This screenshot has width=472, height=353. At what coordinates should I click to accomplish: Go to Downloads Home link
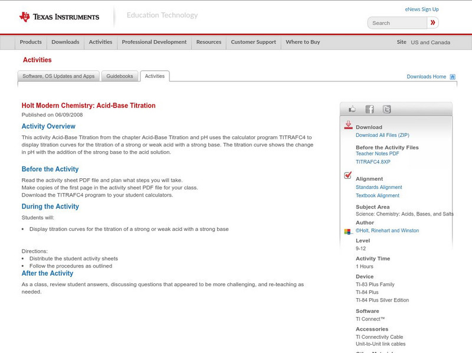[x=426, y=77]
